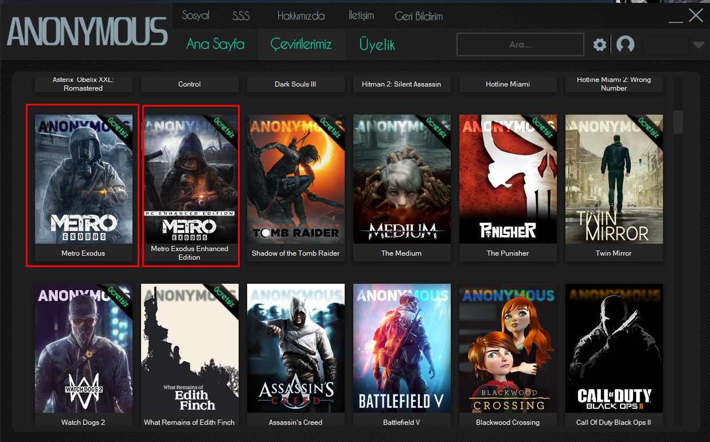Open Assassin's Creed cover
Screen dimensions: 710x442
pos(296,349)
